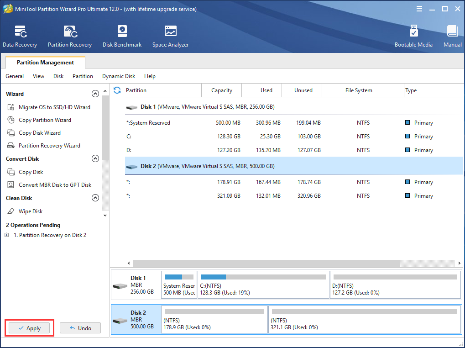Click the Undo button

80,328
